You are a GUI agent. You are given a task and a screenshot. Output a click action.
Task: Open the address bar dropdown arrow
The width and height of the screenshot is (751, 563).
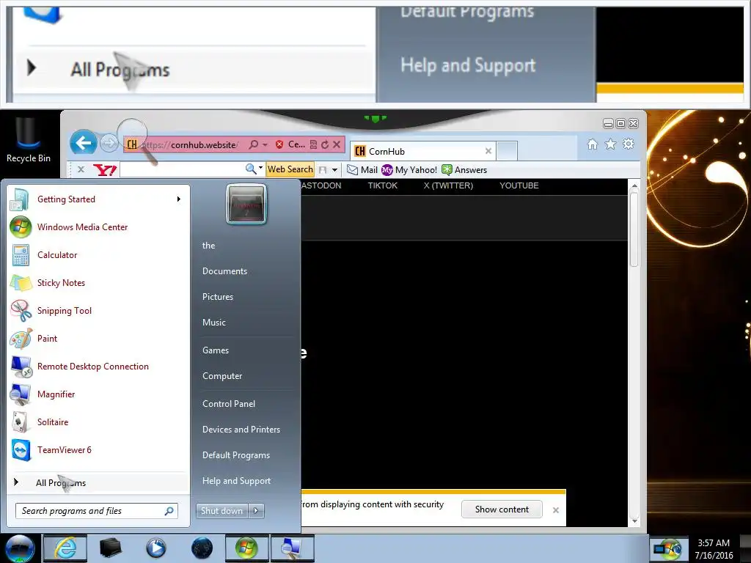[265, 144]
